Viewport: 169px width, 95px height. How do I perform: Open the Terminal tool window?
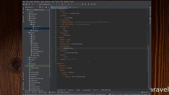(x=52, y=92)
